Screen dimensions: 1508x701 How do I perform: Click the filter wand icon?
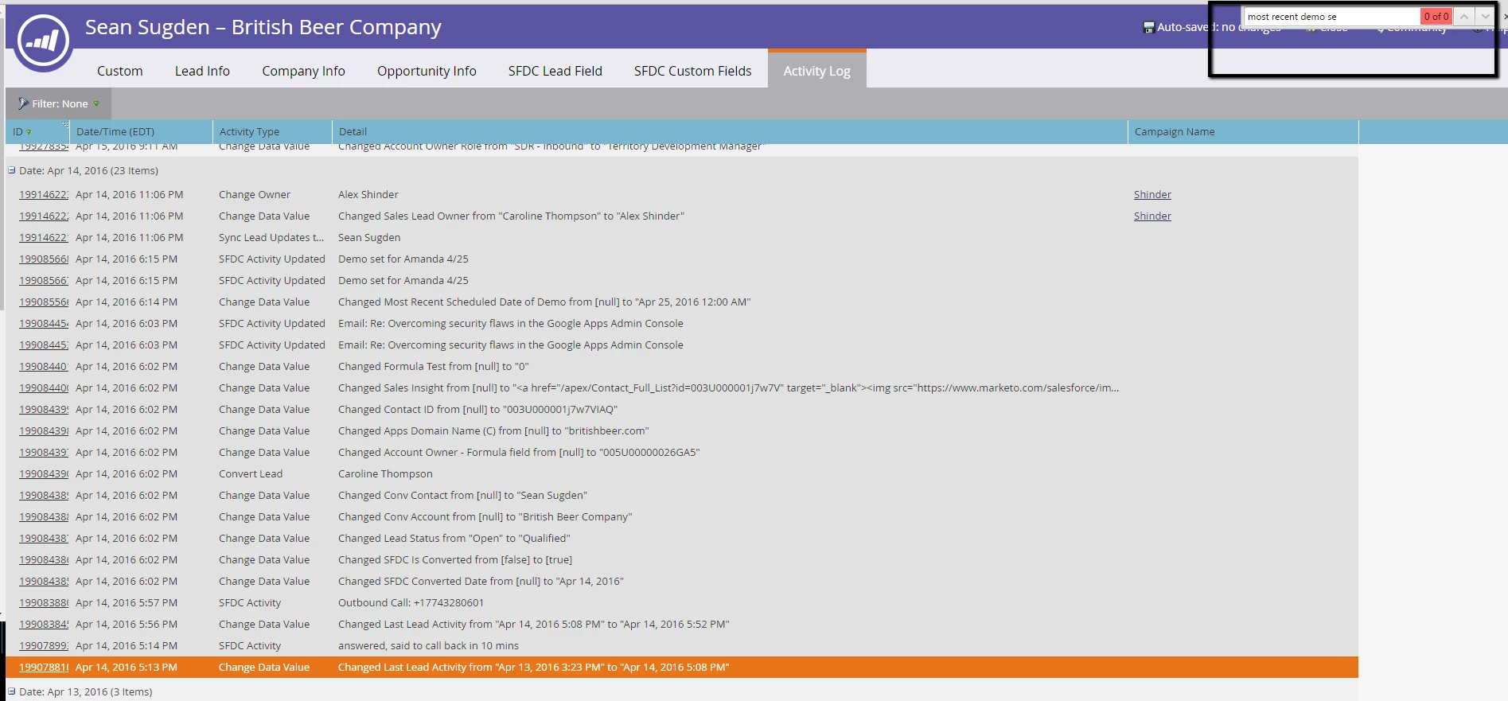tap(23, 103)
